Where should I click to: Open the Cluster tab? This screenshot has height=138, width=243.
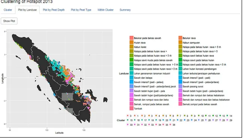click(8, 10)
